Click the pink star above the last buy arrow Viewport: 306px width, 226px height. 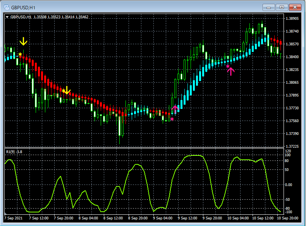228,66
